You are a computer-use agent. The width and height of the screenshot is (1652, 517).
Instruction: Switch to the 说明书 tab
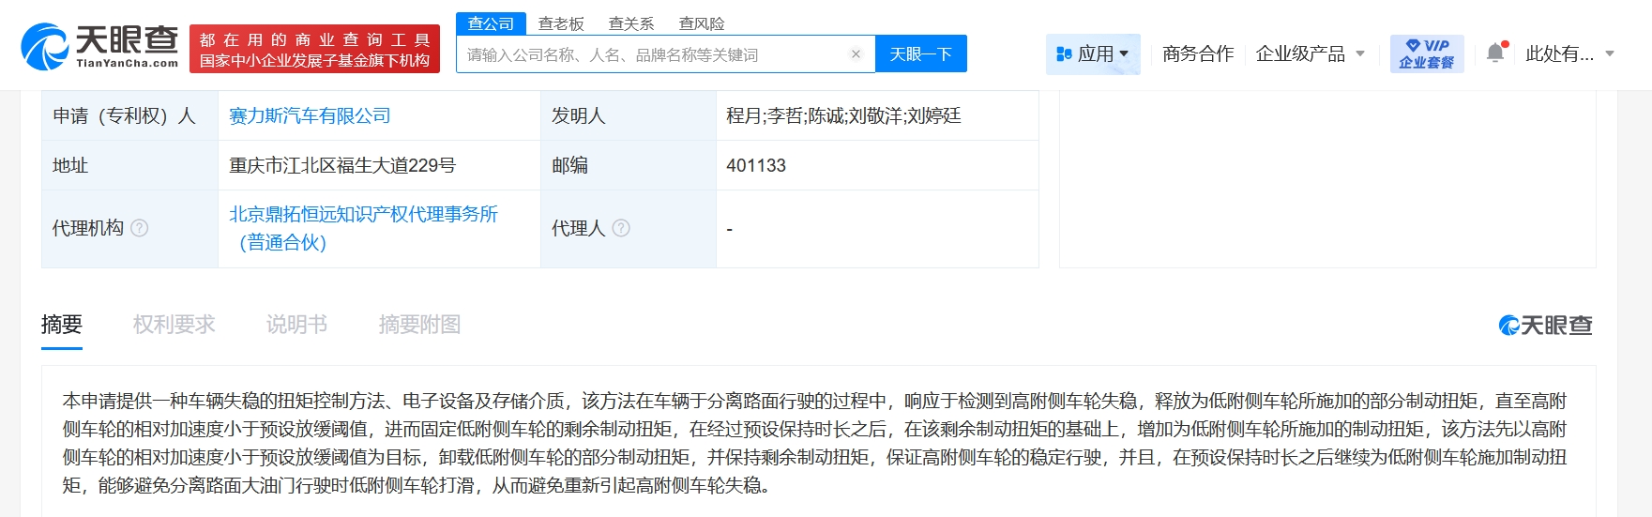click(296, 325)
